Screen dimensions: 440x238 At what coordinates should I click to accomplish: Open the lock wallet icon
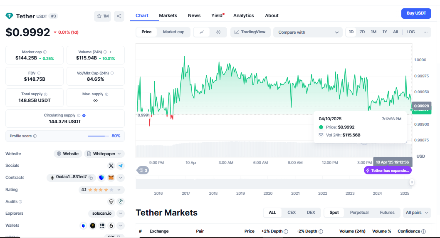(x=111, y=226)
